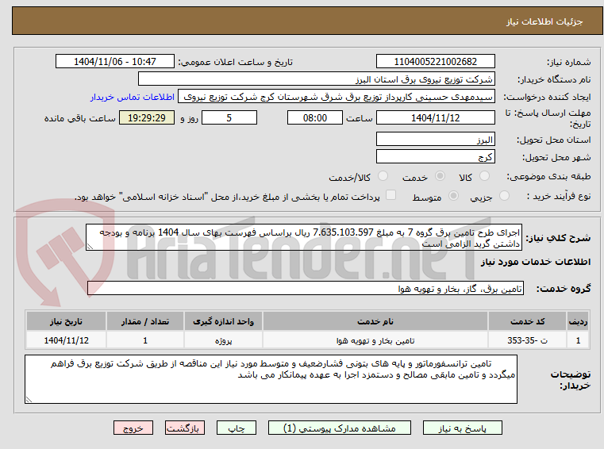
Task: Click the unit cell پروژه
Action: (223, 340)
